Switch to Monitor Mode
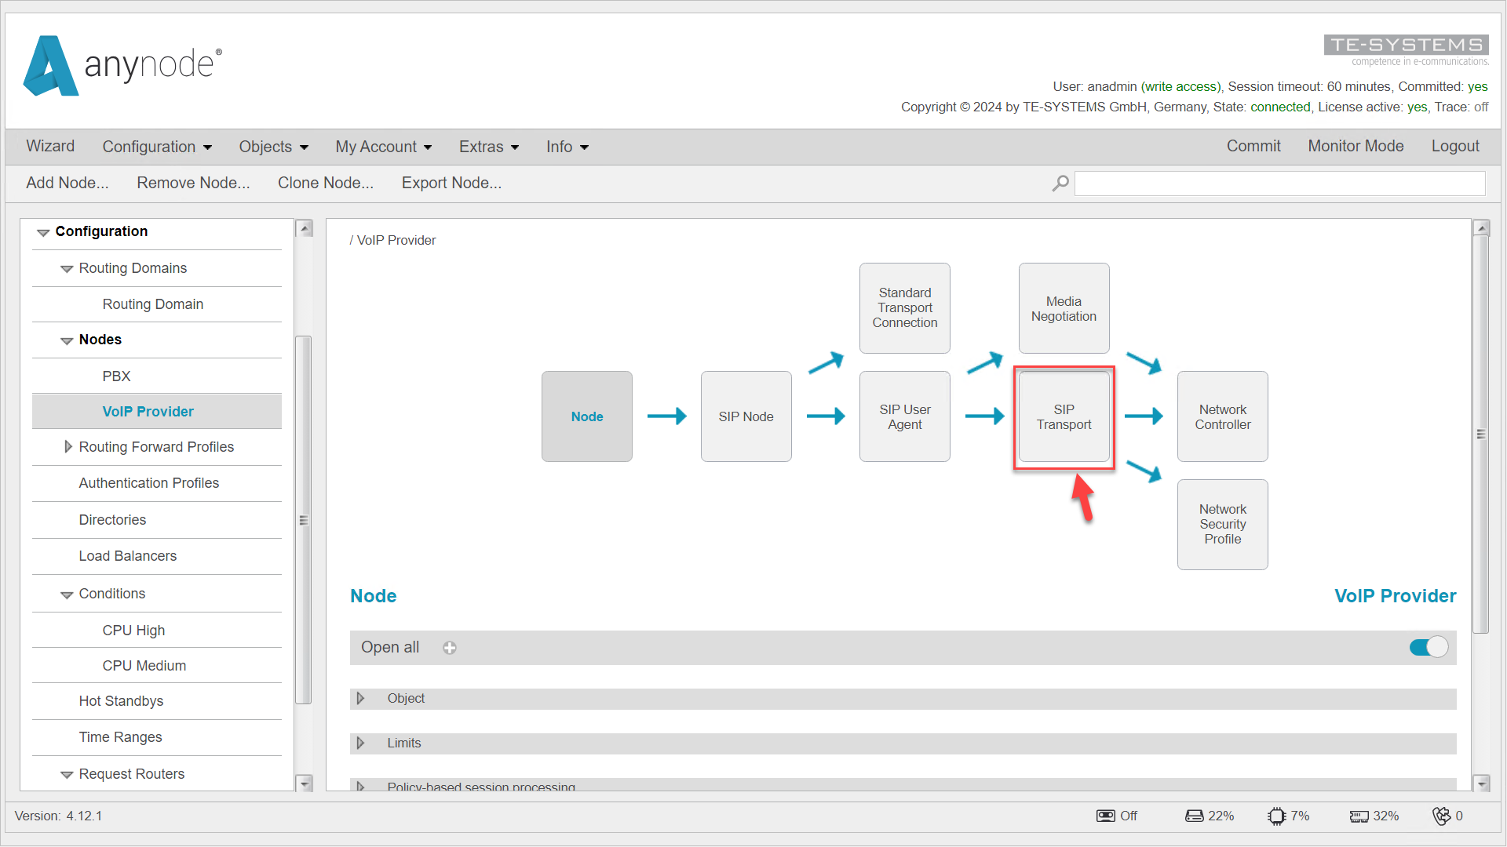Image resolution: width=1507 pixels, height=847 pixels. (x=1356, y=146)
